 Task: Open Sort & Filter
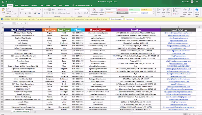tap(185, 12)
